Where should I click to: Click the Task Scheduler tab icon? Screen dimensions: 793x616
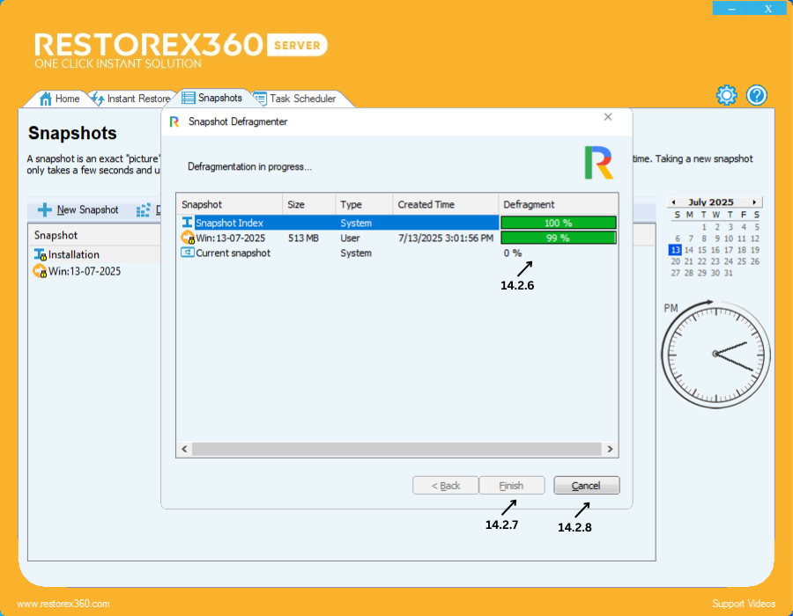260,99
